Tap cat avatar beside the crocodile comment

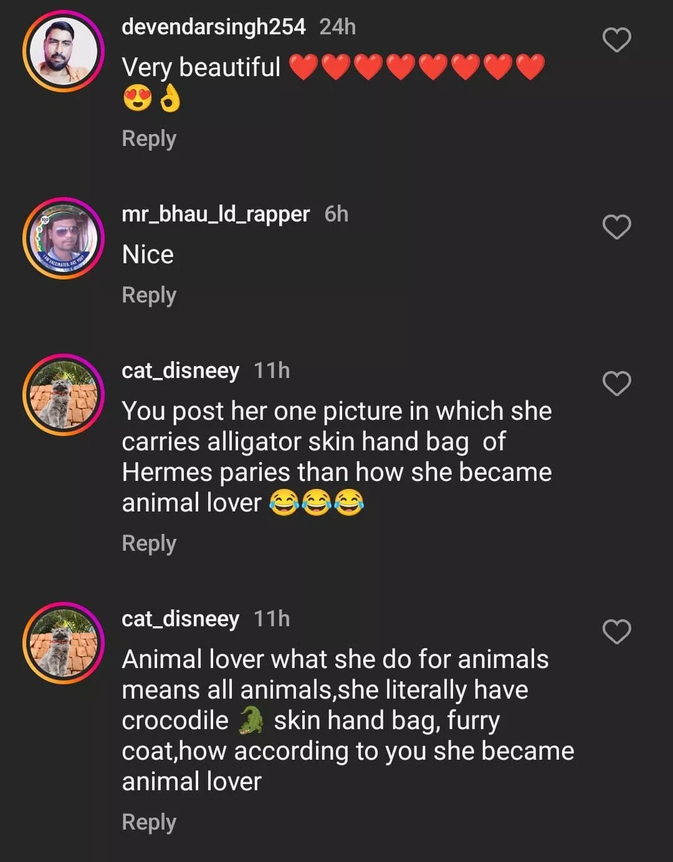pyautogui.click(x=64, y=643)
